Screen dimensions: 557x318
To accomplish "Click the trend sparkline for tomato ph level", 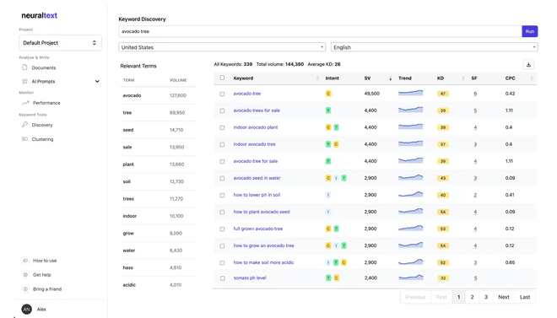I will pos(411,278).
